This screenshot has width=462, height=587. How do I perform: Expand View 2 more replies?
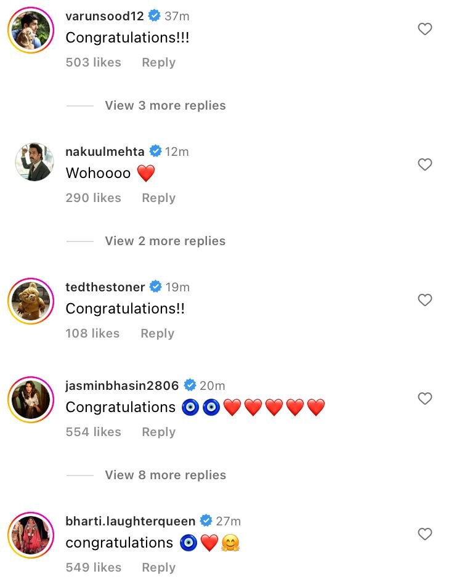tap(165, 241)
